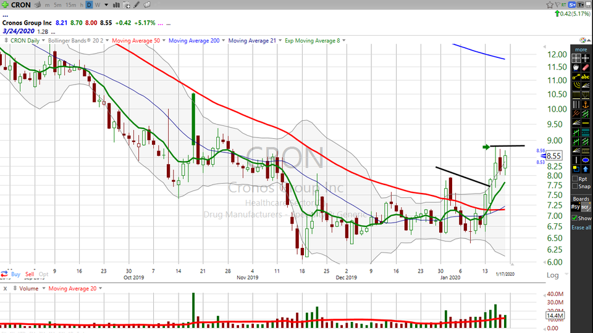
Task: Click the green plus add-symbol icon
Action: 6,5
